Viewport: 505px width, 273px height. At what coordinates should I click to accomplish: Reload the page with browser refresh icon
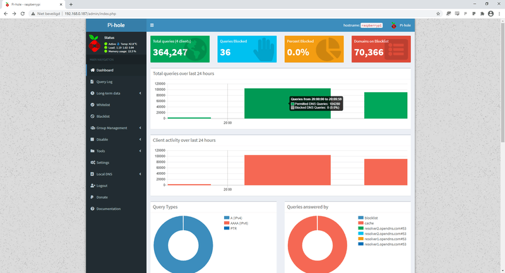[x=23, y=13]
